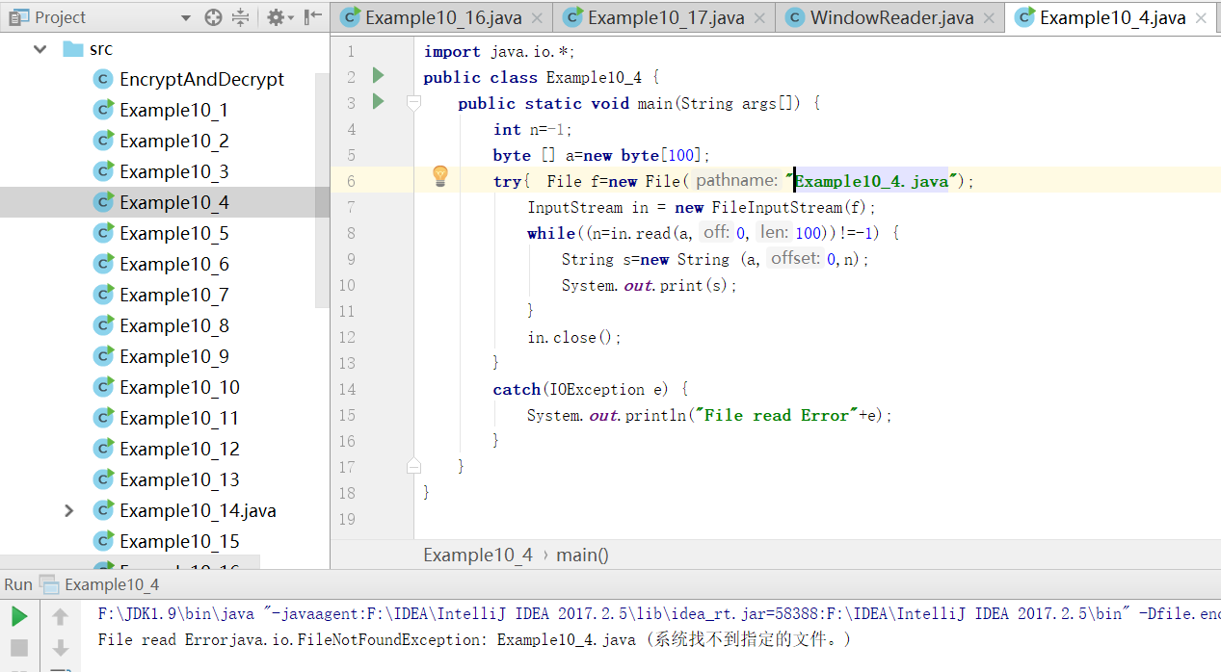The image size is (1221, 672).
Task: Close the Example10_17.java tab
Action: [x=761, y=18]
